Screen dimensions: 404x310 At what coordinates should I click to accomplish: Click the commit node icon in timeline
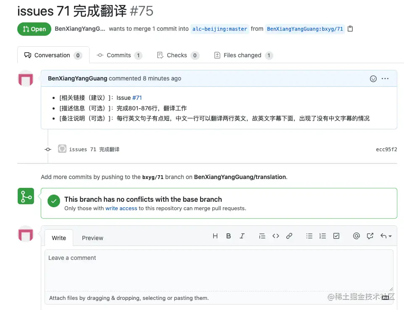[x=48, y=150]
